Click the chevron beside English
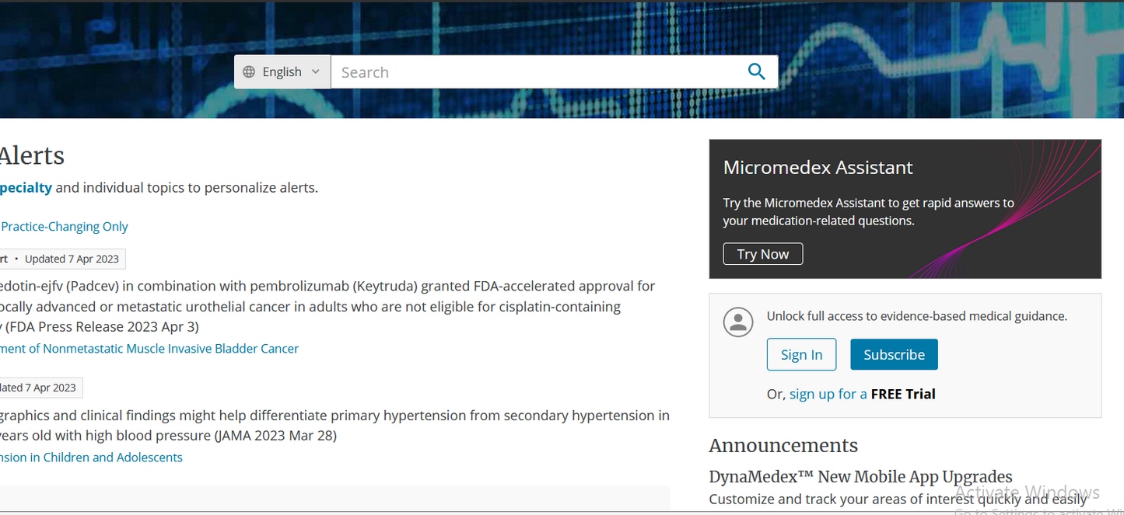Viewport: 1124px width, 515px height. point(316,71)
